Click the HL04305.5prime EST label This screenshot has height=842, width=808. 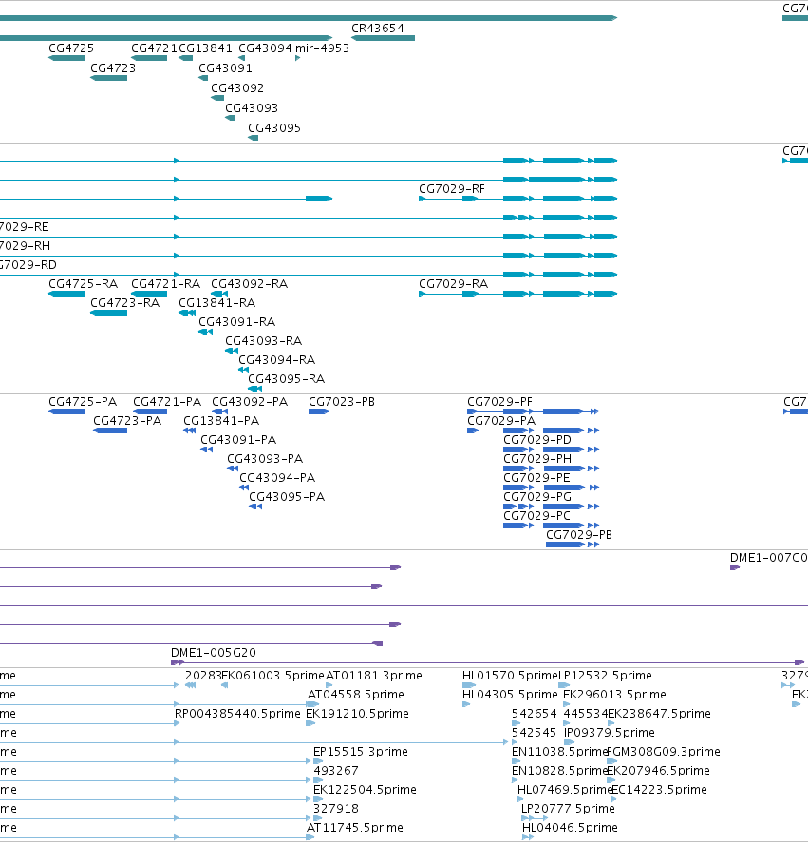pyautogui.click(x=510, y=695)
